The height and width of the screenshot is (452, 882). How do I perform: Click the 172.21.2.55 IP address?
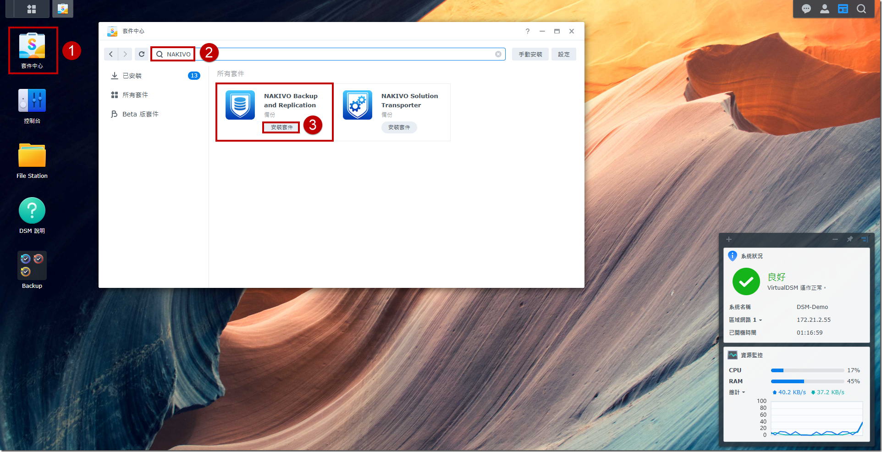point(814,320)
